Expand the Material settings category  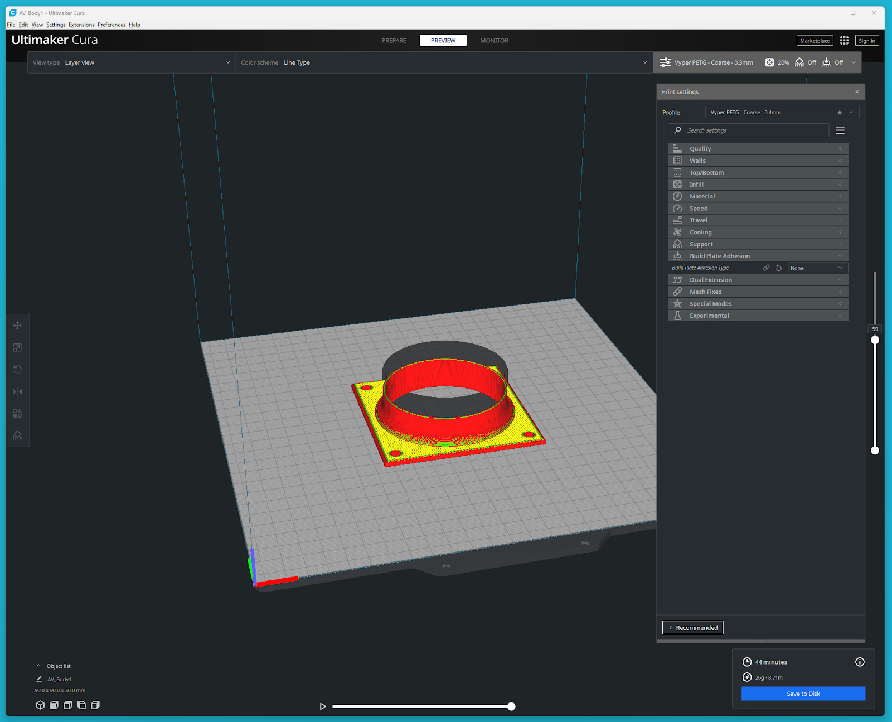point(758,196)
